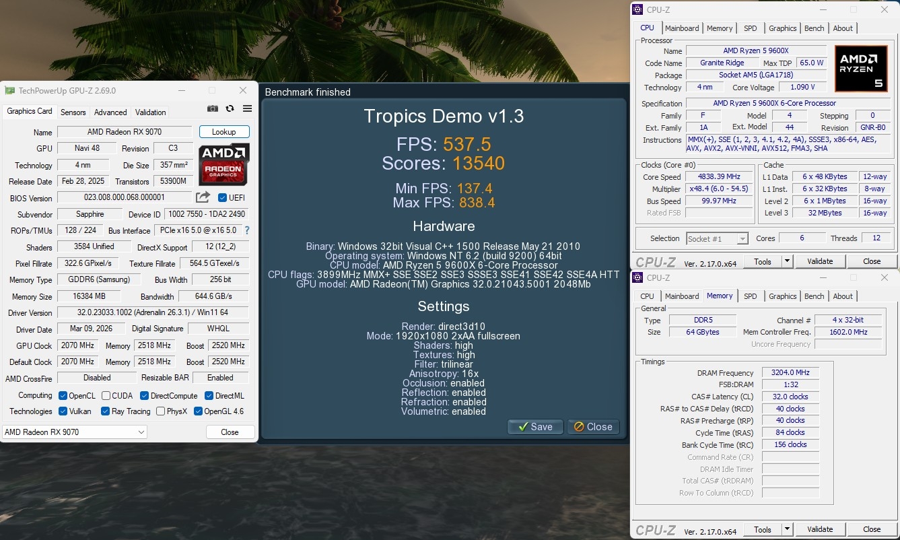Enable the PhysX checkbox
The width and height of the screenshot is (900, 540).
(x=160, y=411)
